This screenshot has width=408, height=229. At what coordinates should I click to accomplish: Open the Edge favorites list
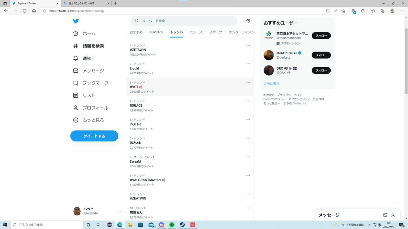pos(373,11)
